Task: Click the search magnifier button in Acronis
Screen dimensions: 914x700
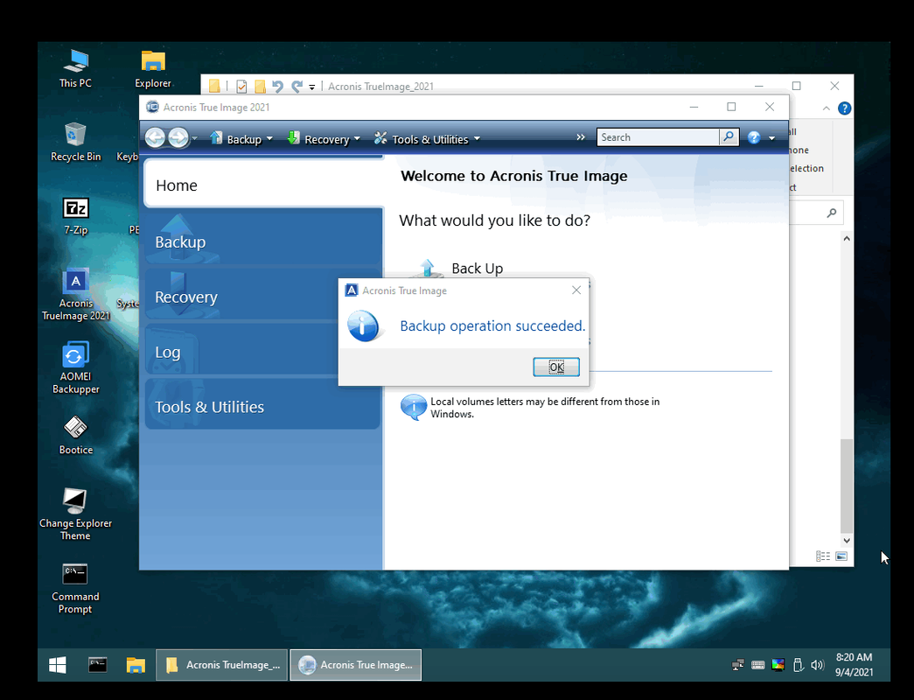Action: coord(729,137)
